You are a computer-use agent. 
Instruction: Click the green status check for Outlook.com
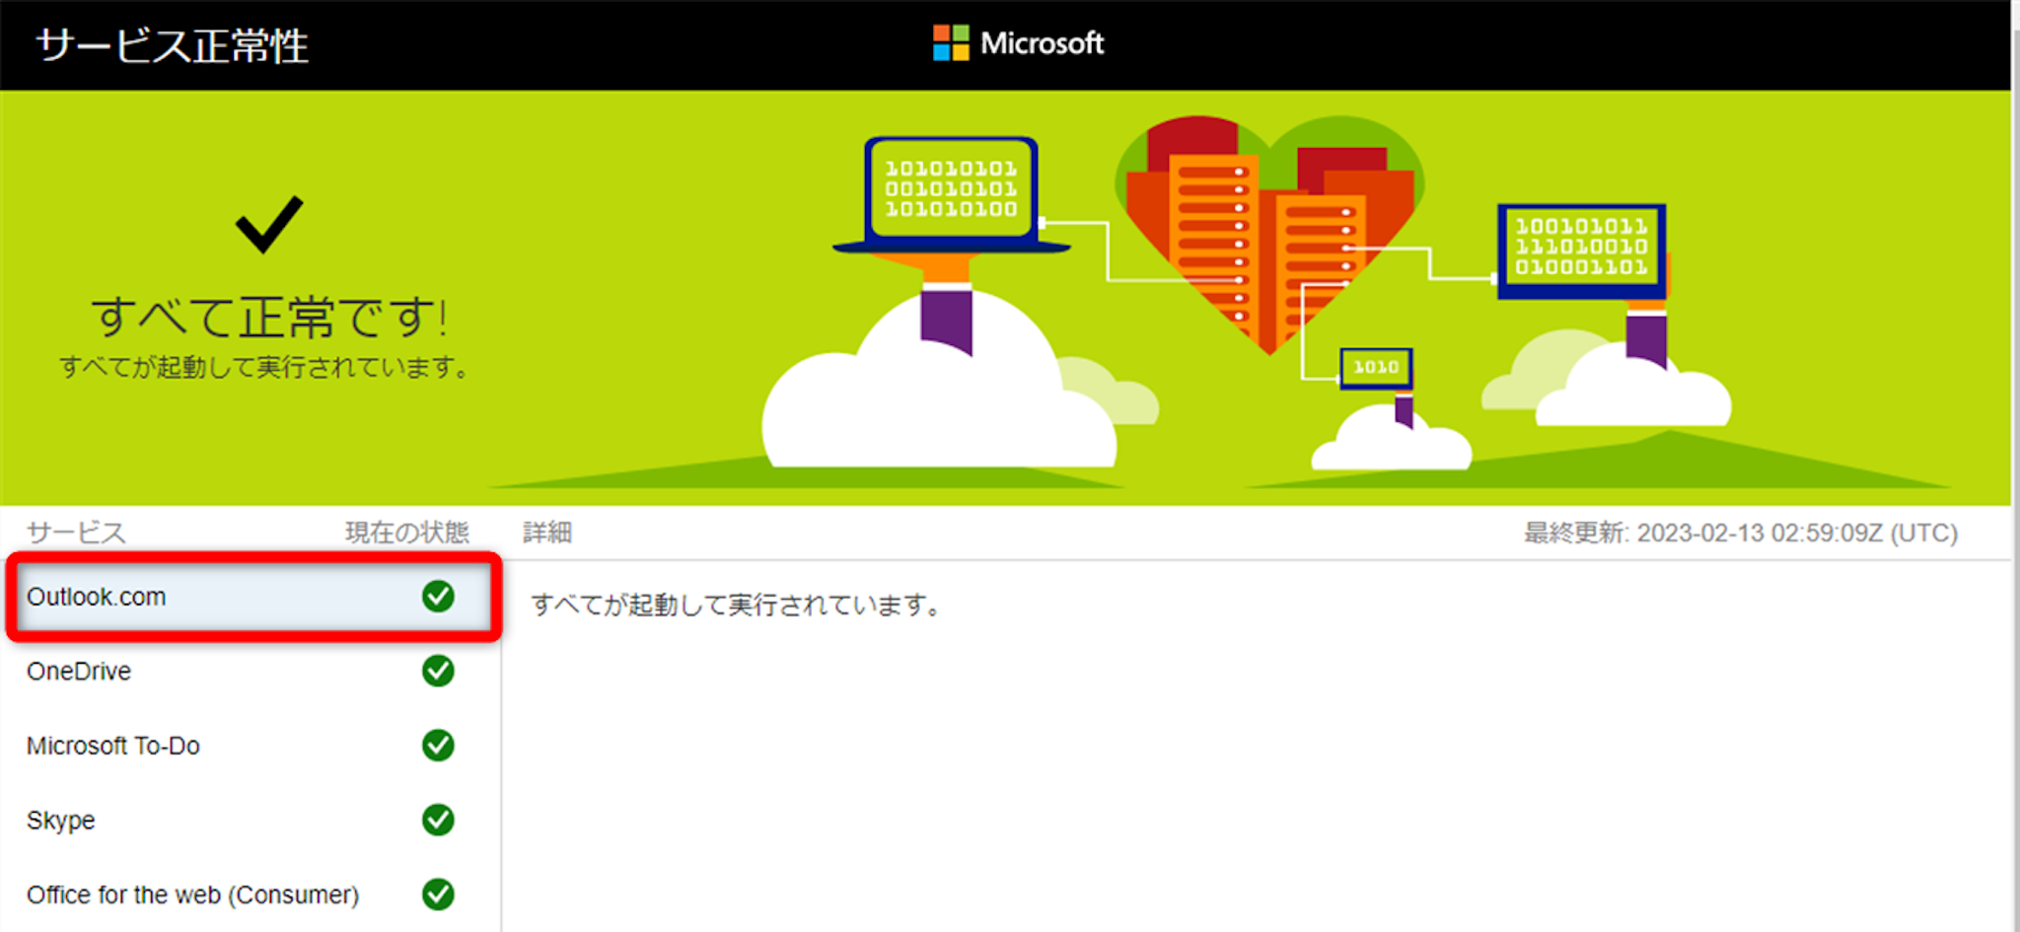(438, 596)
